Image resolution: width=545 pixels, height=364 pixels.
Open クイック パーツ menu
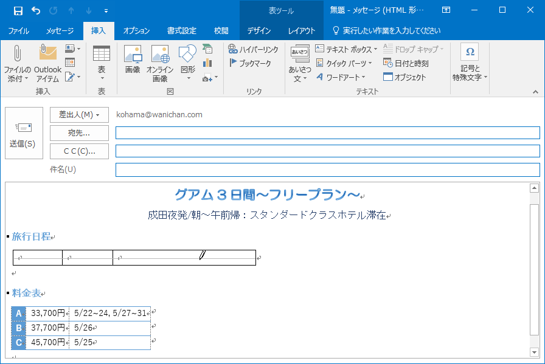tap(344, 63)
